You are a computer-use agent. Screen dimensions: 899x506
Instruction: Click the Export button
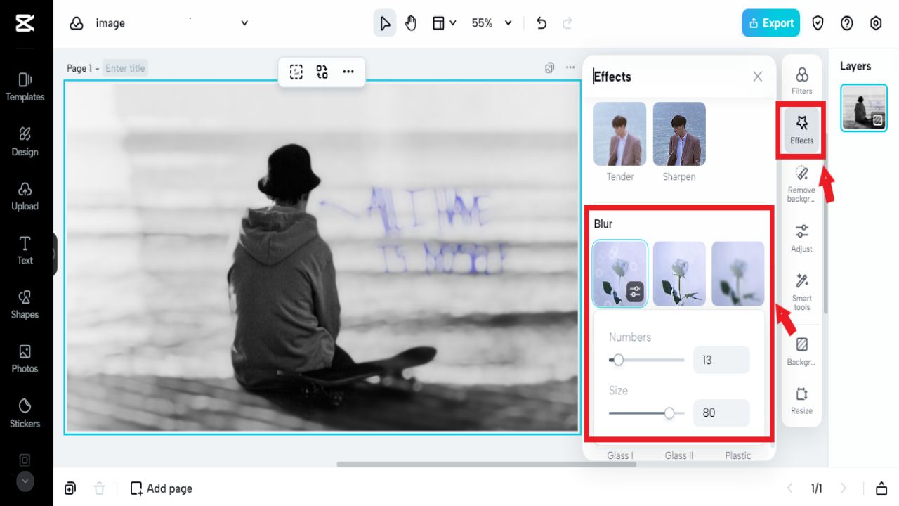coord(770,22)
